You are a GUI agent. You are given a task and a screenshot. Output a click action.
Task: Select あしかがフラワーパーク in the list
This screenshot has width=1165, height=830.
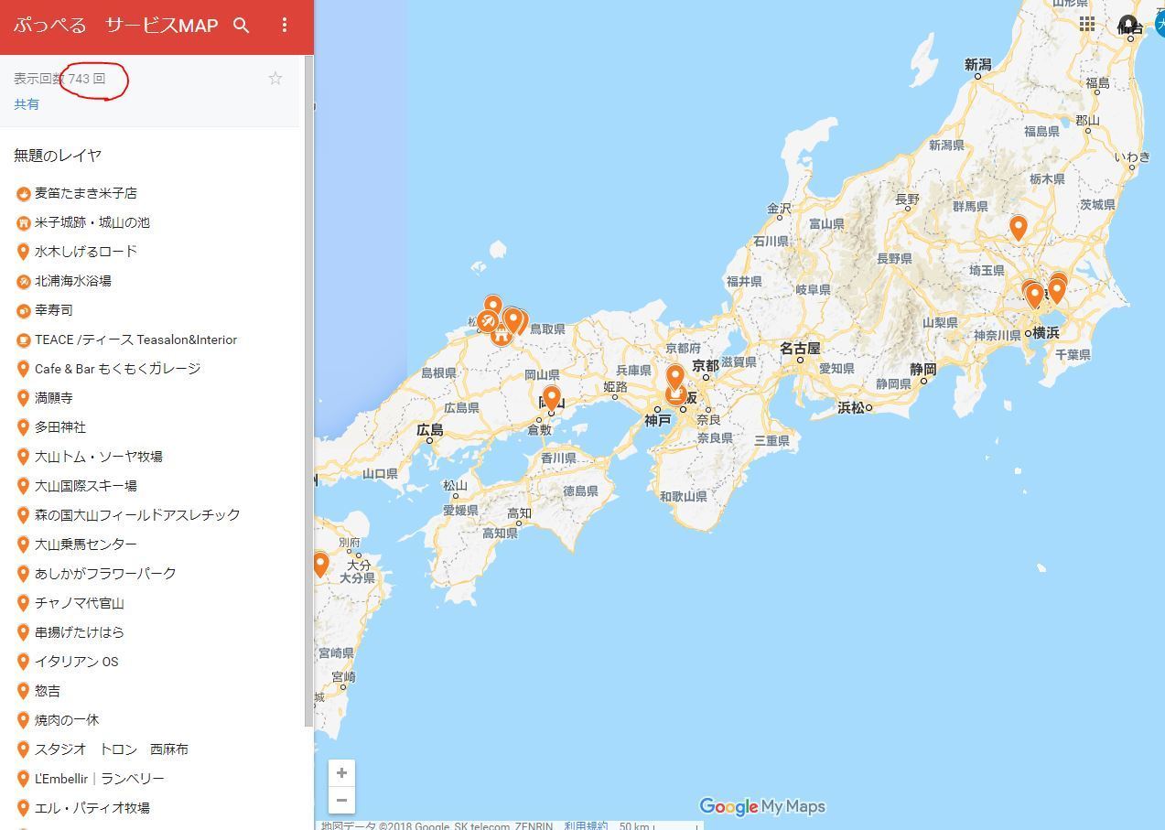pos(104,574)
